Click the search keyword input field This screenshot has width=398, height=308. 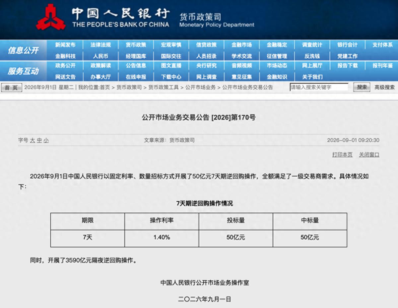coord(319,87)
